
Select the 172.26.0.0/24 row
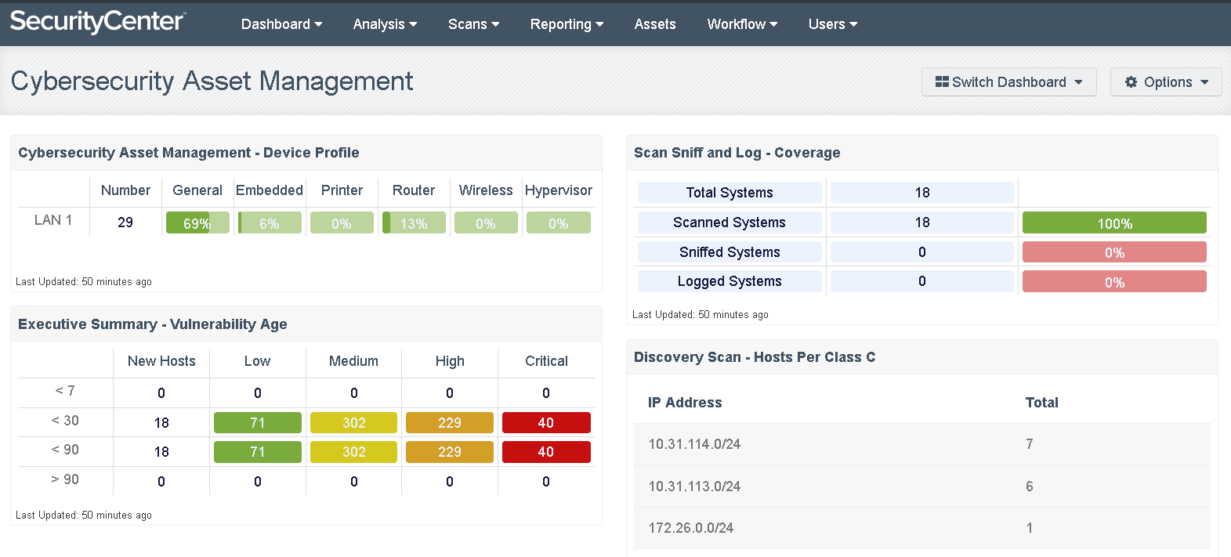click(921, 528)
